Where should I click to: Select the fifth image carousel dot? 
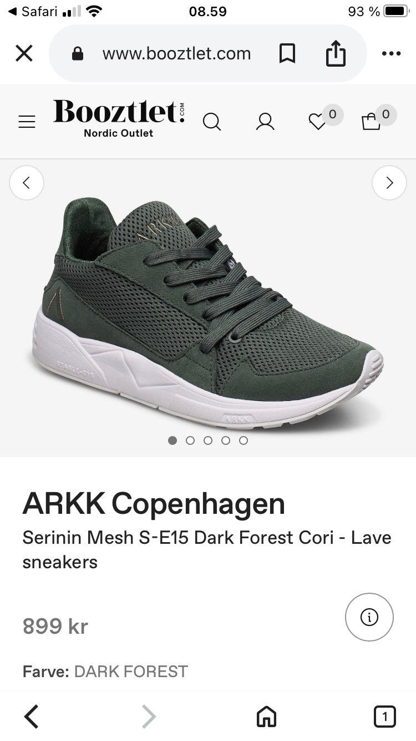tap(243, 440)
